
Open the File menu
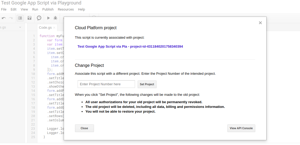[4, 9]
